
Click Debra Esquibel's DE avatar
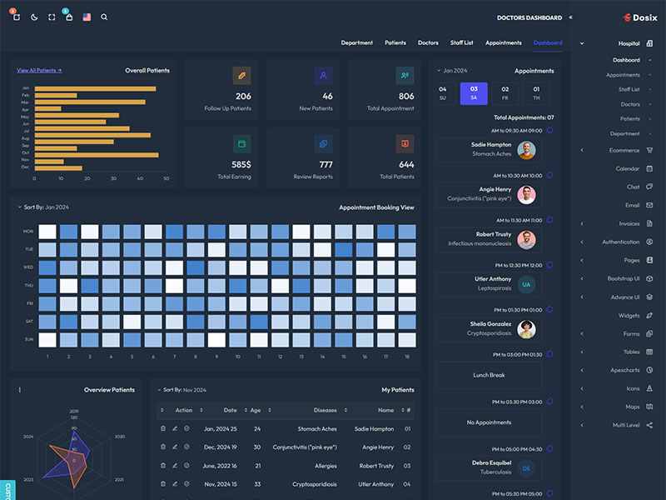point(526,468)
